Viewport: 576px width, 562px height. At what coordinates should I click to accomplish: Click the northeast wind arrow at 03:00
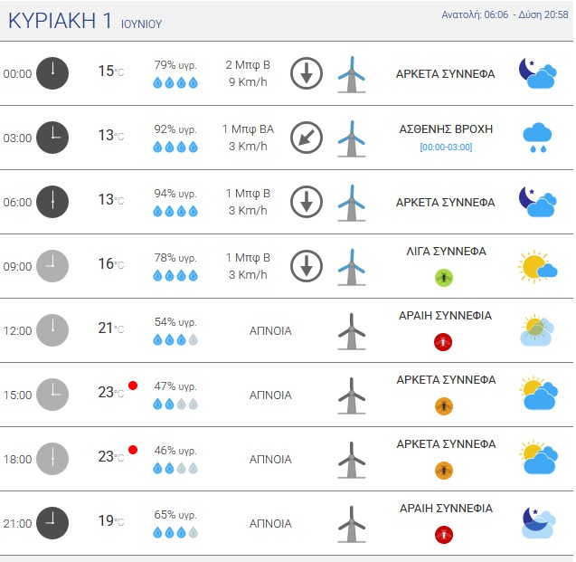(x=307, y=138)
